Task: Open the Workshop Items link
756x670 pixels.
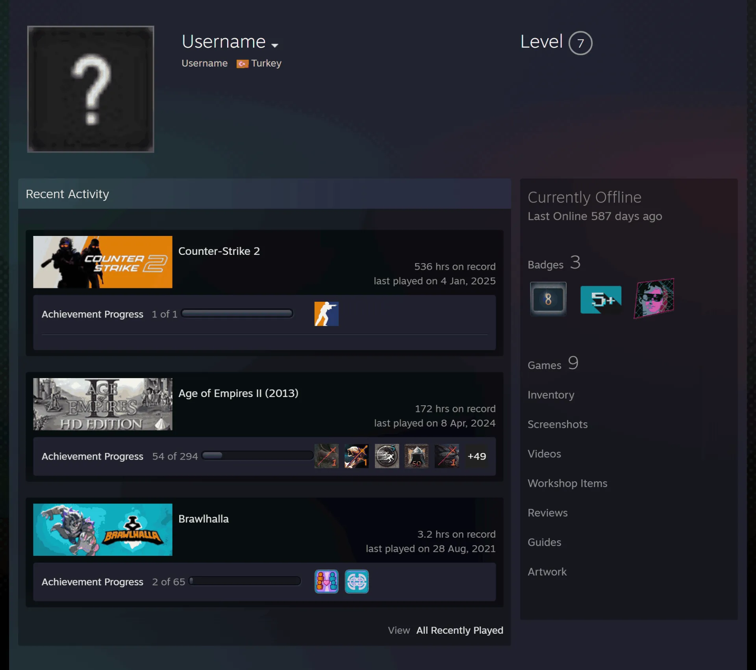Action: click(x=567, y=483)
